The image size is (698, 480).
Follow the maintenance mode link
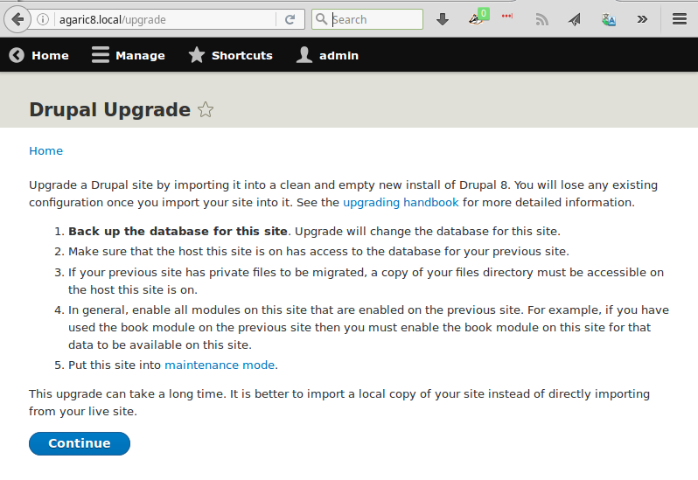pyautogui.click(x=220, y=365)
